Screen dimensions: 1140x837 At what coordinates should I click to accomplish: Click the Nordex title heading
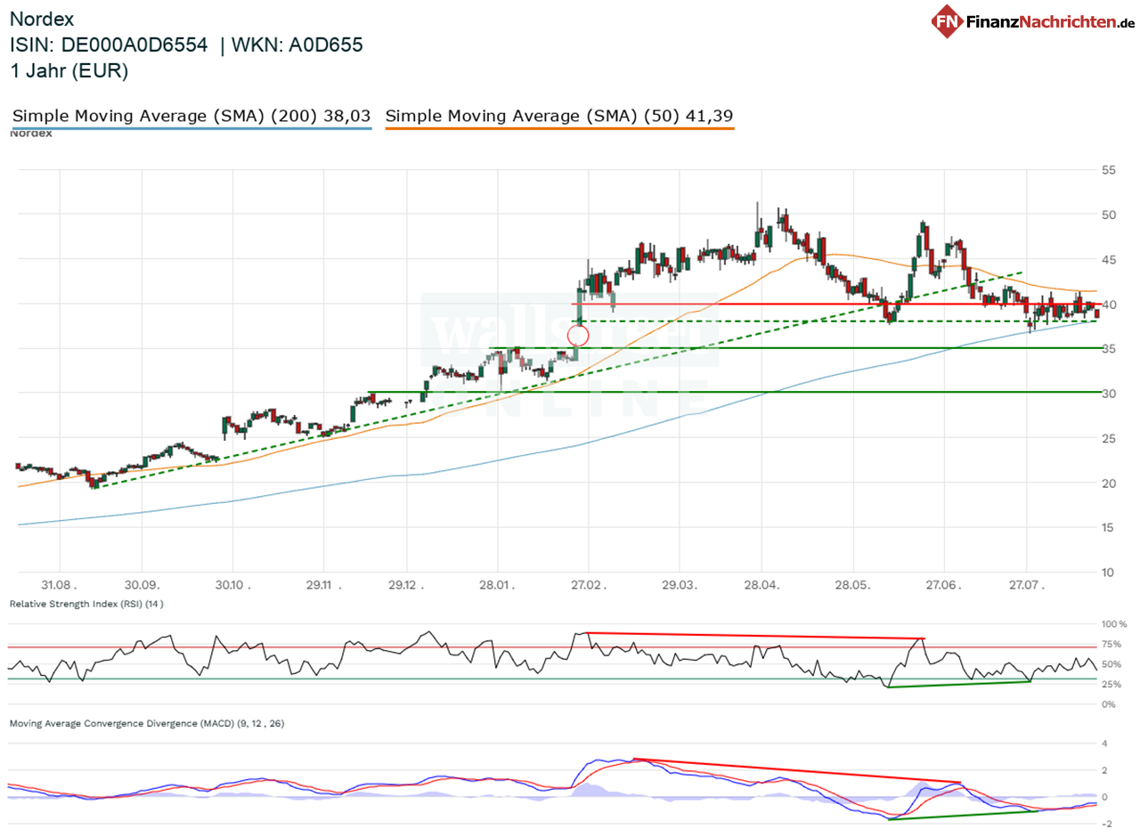point(43,19)
